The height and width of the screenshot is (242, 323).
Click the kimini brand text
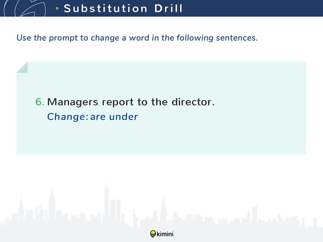click(x=165, y=234)
